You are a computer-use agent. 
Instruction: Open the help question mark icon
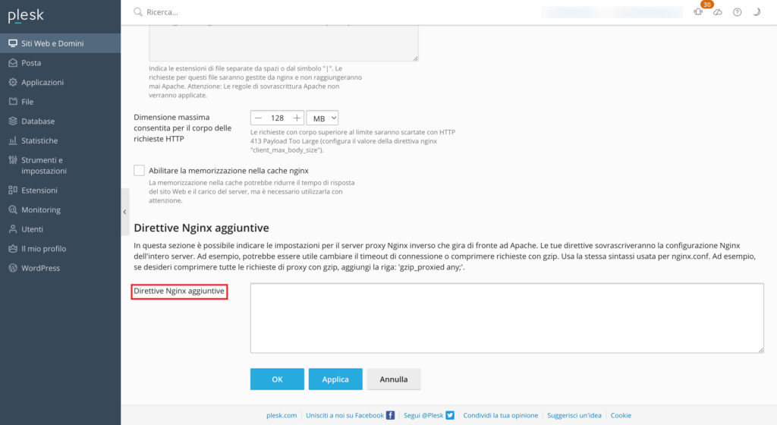pyautogui.click(x=738, y=12)
